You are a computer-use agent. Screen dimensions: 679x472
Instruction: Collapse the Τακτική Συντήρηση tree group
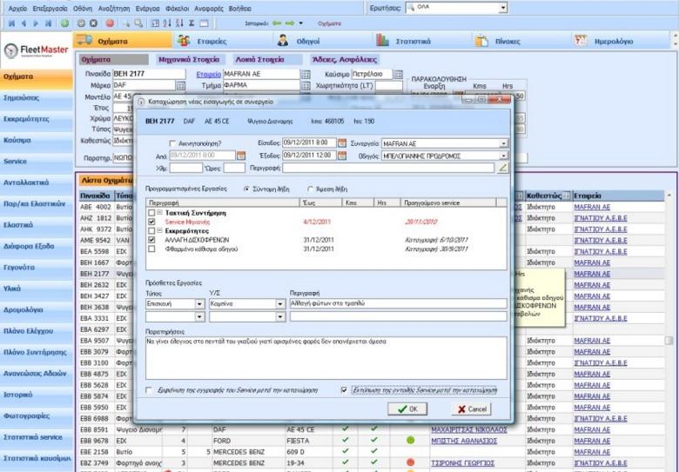click(159, 213)
